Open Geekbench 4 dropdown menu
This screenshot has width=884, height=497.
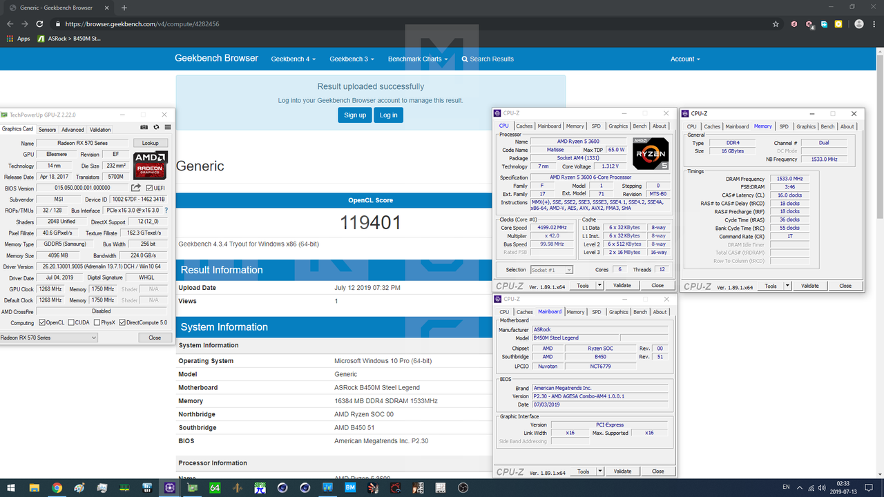(293, 59)
